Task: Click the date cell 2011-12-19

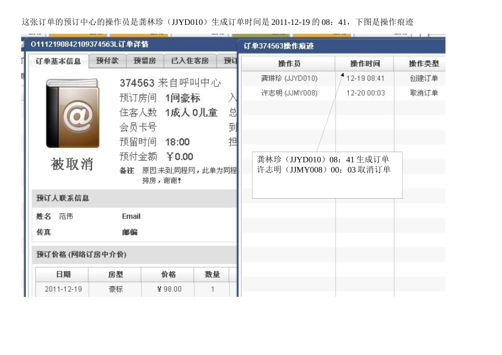Action: pos(63,289)
